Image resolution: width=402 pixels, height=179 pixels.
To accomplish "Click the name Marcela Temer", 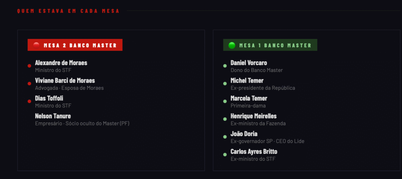I will pyautogui.click(x=249, y=98).
